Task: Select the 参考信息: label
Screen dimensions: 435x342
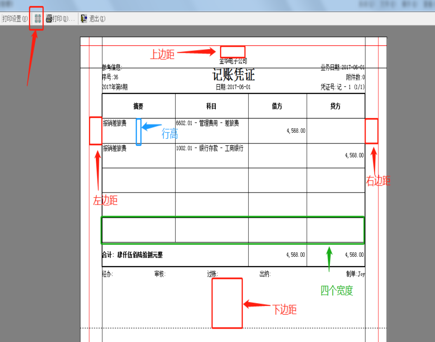Action: coord(112,68)
